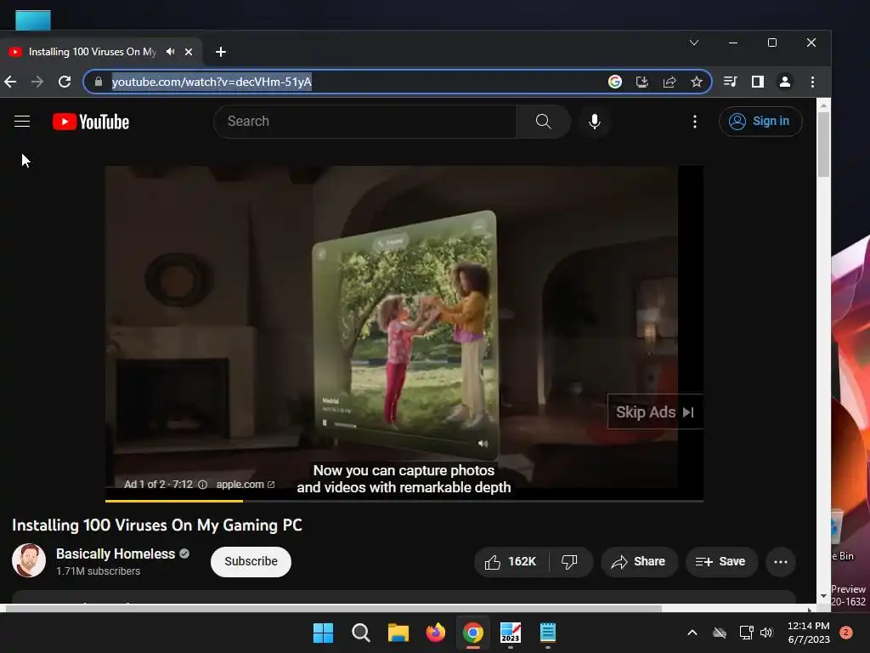Share this page via address bar share icon

[669, 82]
